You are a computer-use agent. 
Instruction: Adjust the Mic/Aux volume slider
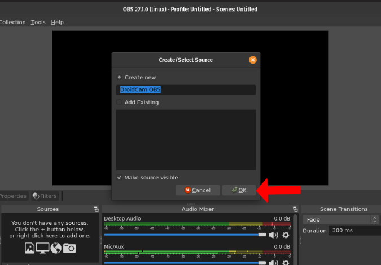[185, 263]
